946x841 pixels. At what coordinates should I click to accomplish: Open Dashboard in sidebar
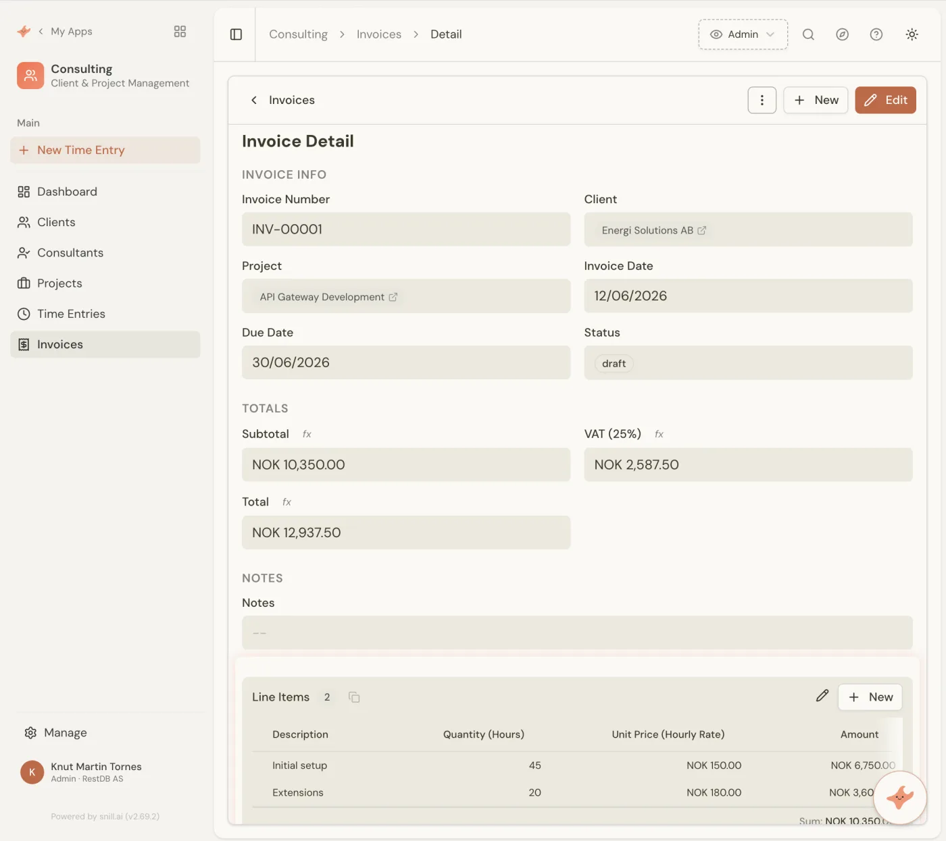pyautogui.click(x=105, y=192)
